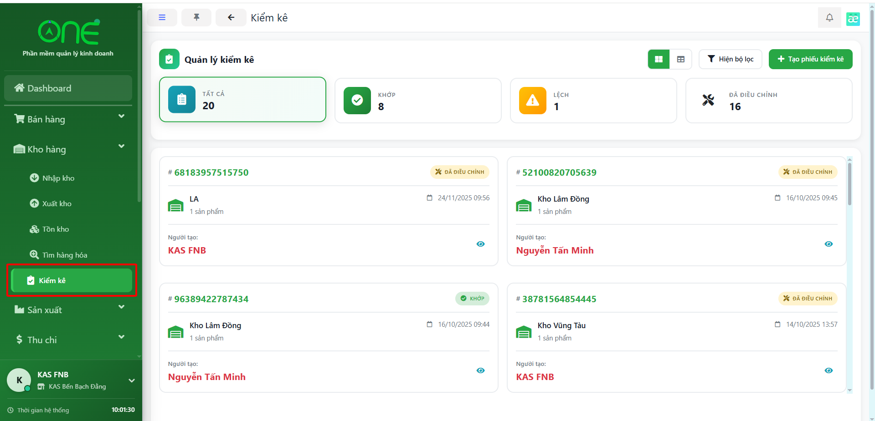The image size is (875, 421).
Task: Open the notification bell
Action: [829, 18]
